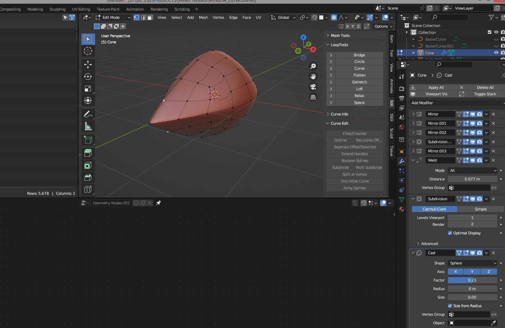The image size is (505, 328).
Task: Open the Weld Mode dropdown
Action: tap(472, 170)
